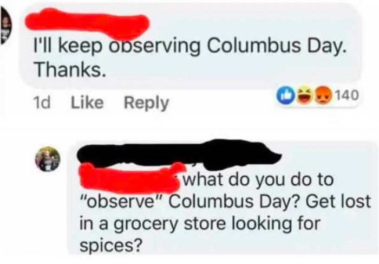The width and height of the screenshot is (379, 264).
Task: Open the 1d comment timestamp
Action: 42,103
